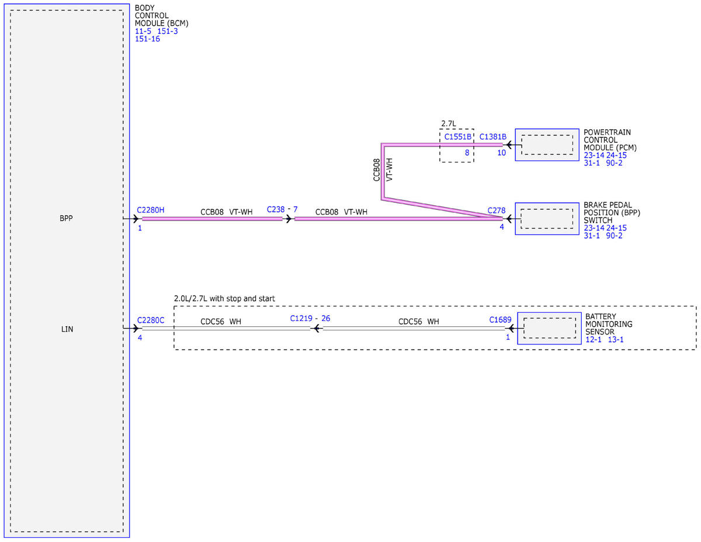701x542 pixels.
Task: Click the Brake Pedal Position Switch box
Action: point(547,219)
